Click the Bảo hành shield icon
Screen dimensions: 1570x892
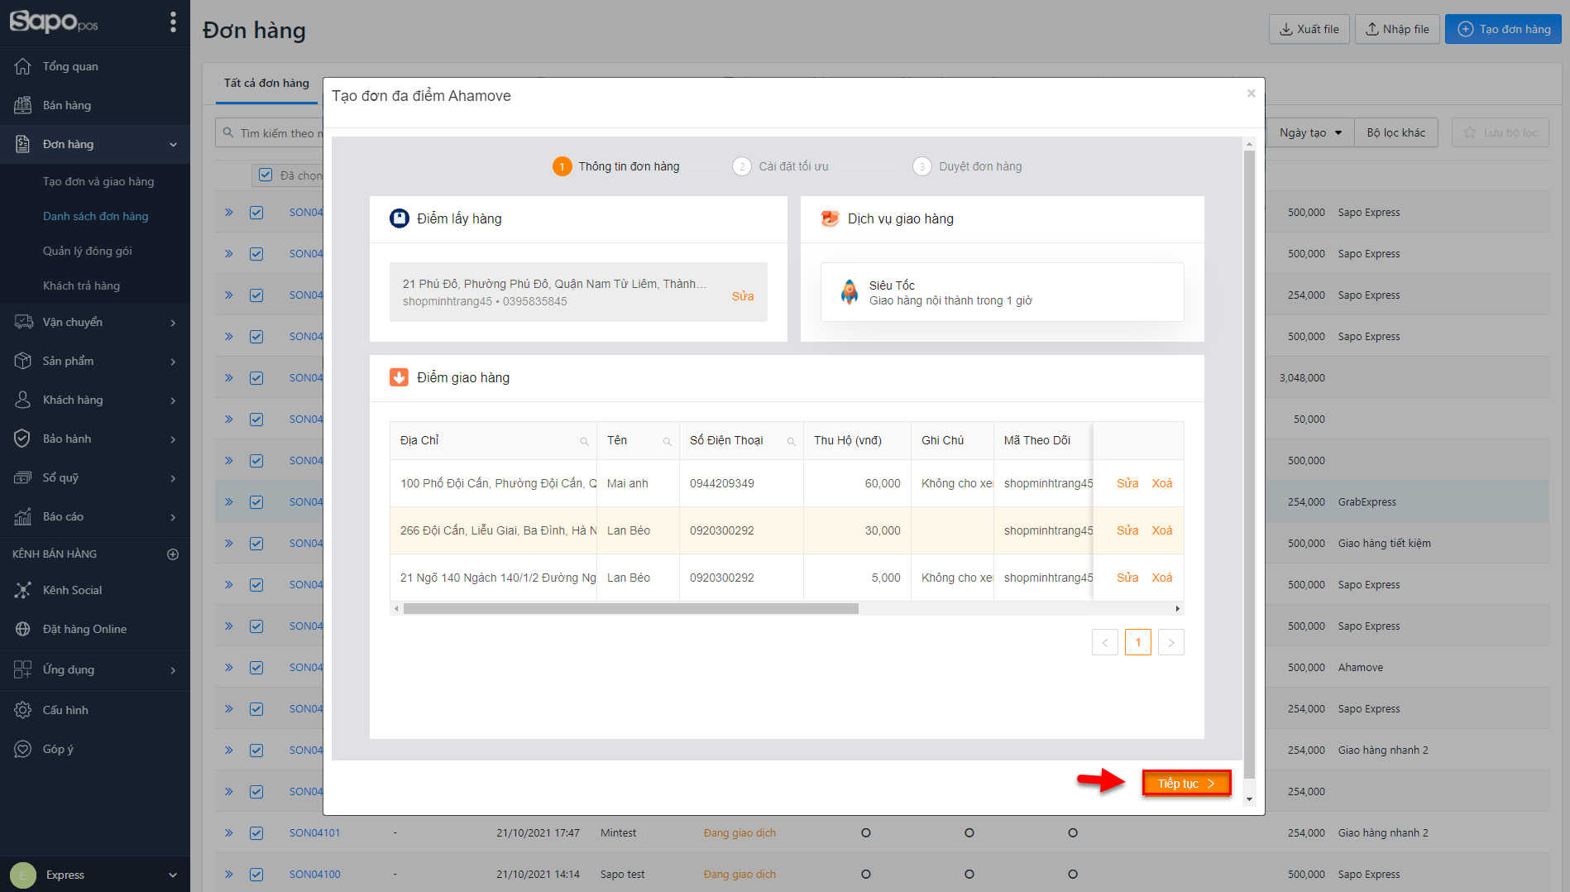pos(22,439)
